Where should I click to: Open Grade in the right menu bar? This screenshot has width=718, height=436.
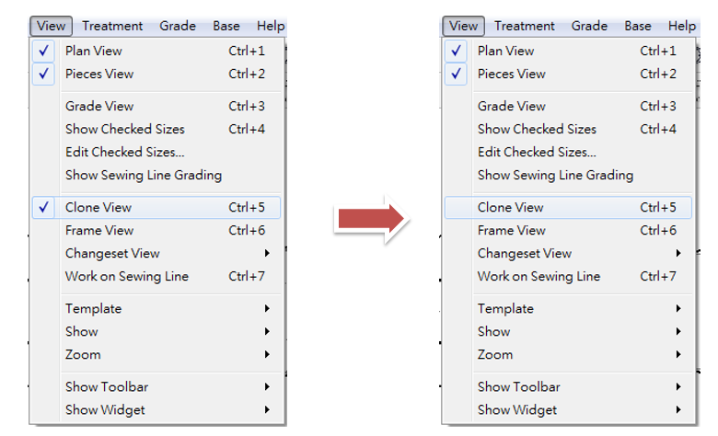588,26
